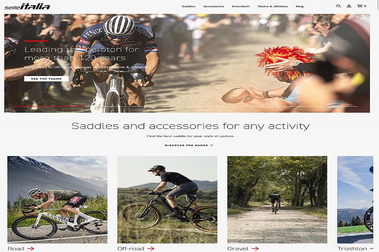Click the Discover the Range link
Viewport: 379px width, 252px height.
coord(186,145)
